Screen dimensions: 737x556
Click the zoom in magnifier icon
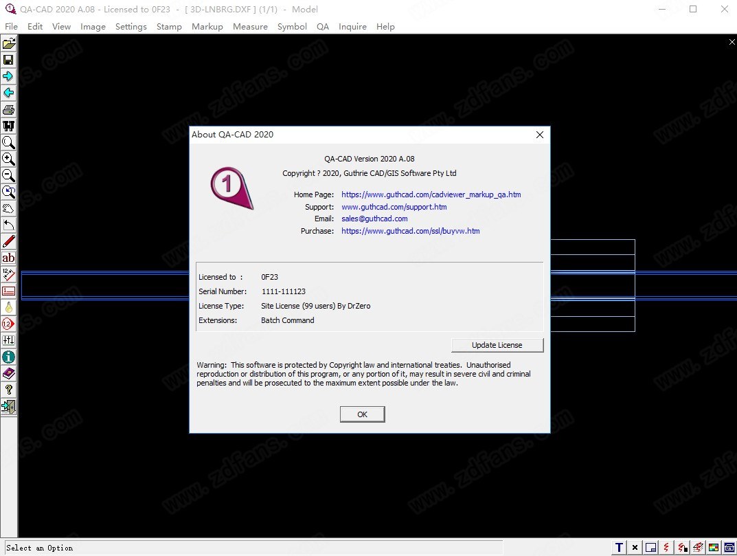(x=8, y=159)
